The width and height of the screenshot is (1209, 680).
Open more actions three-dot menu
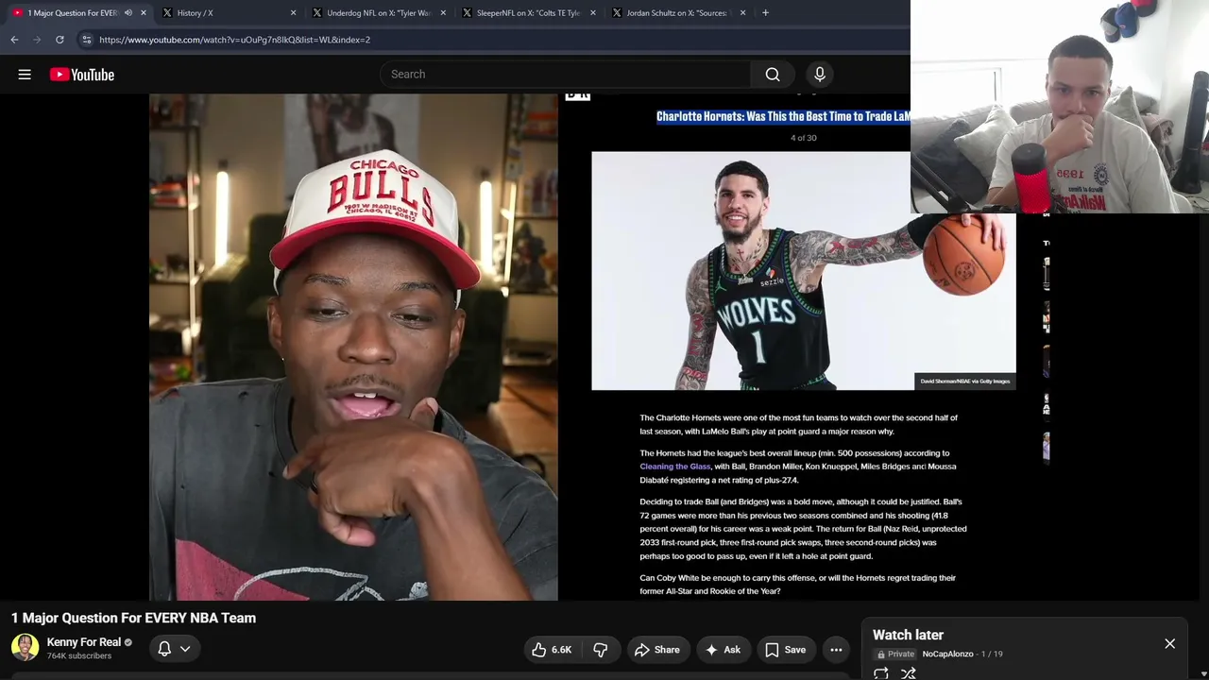[x=836, y=650]
